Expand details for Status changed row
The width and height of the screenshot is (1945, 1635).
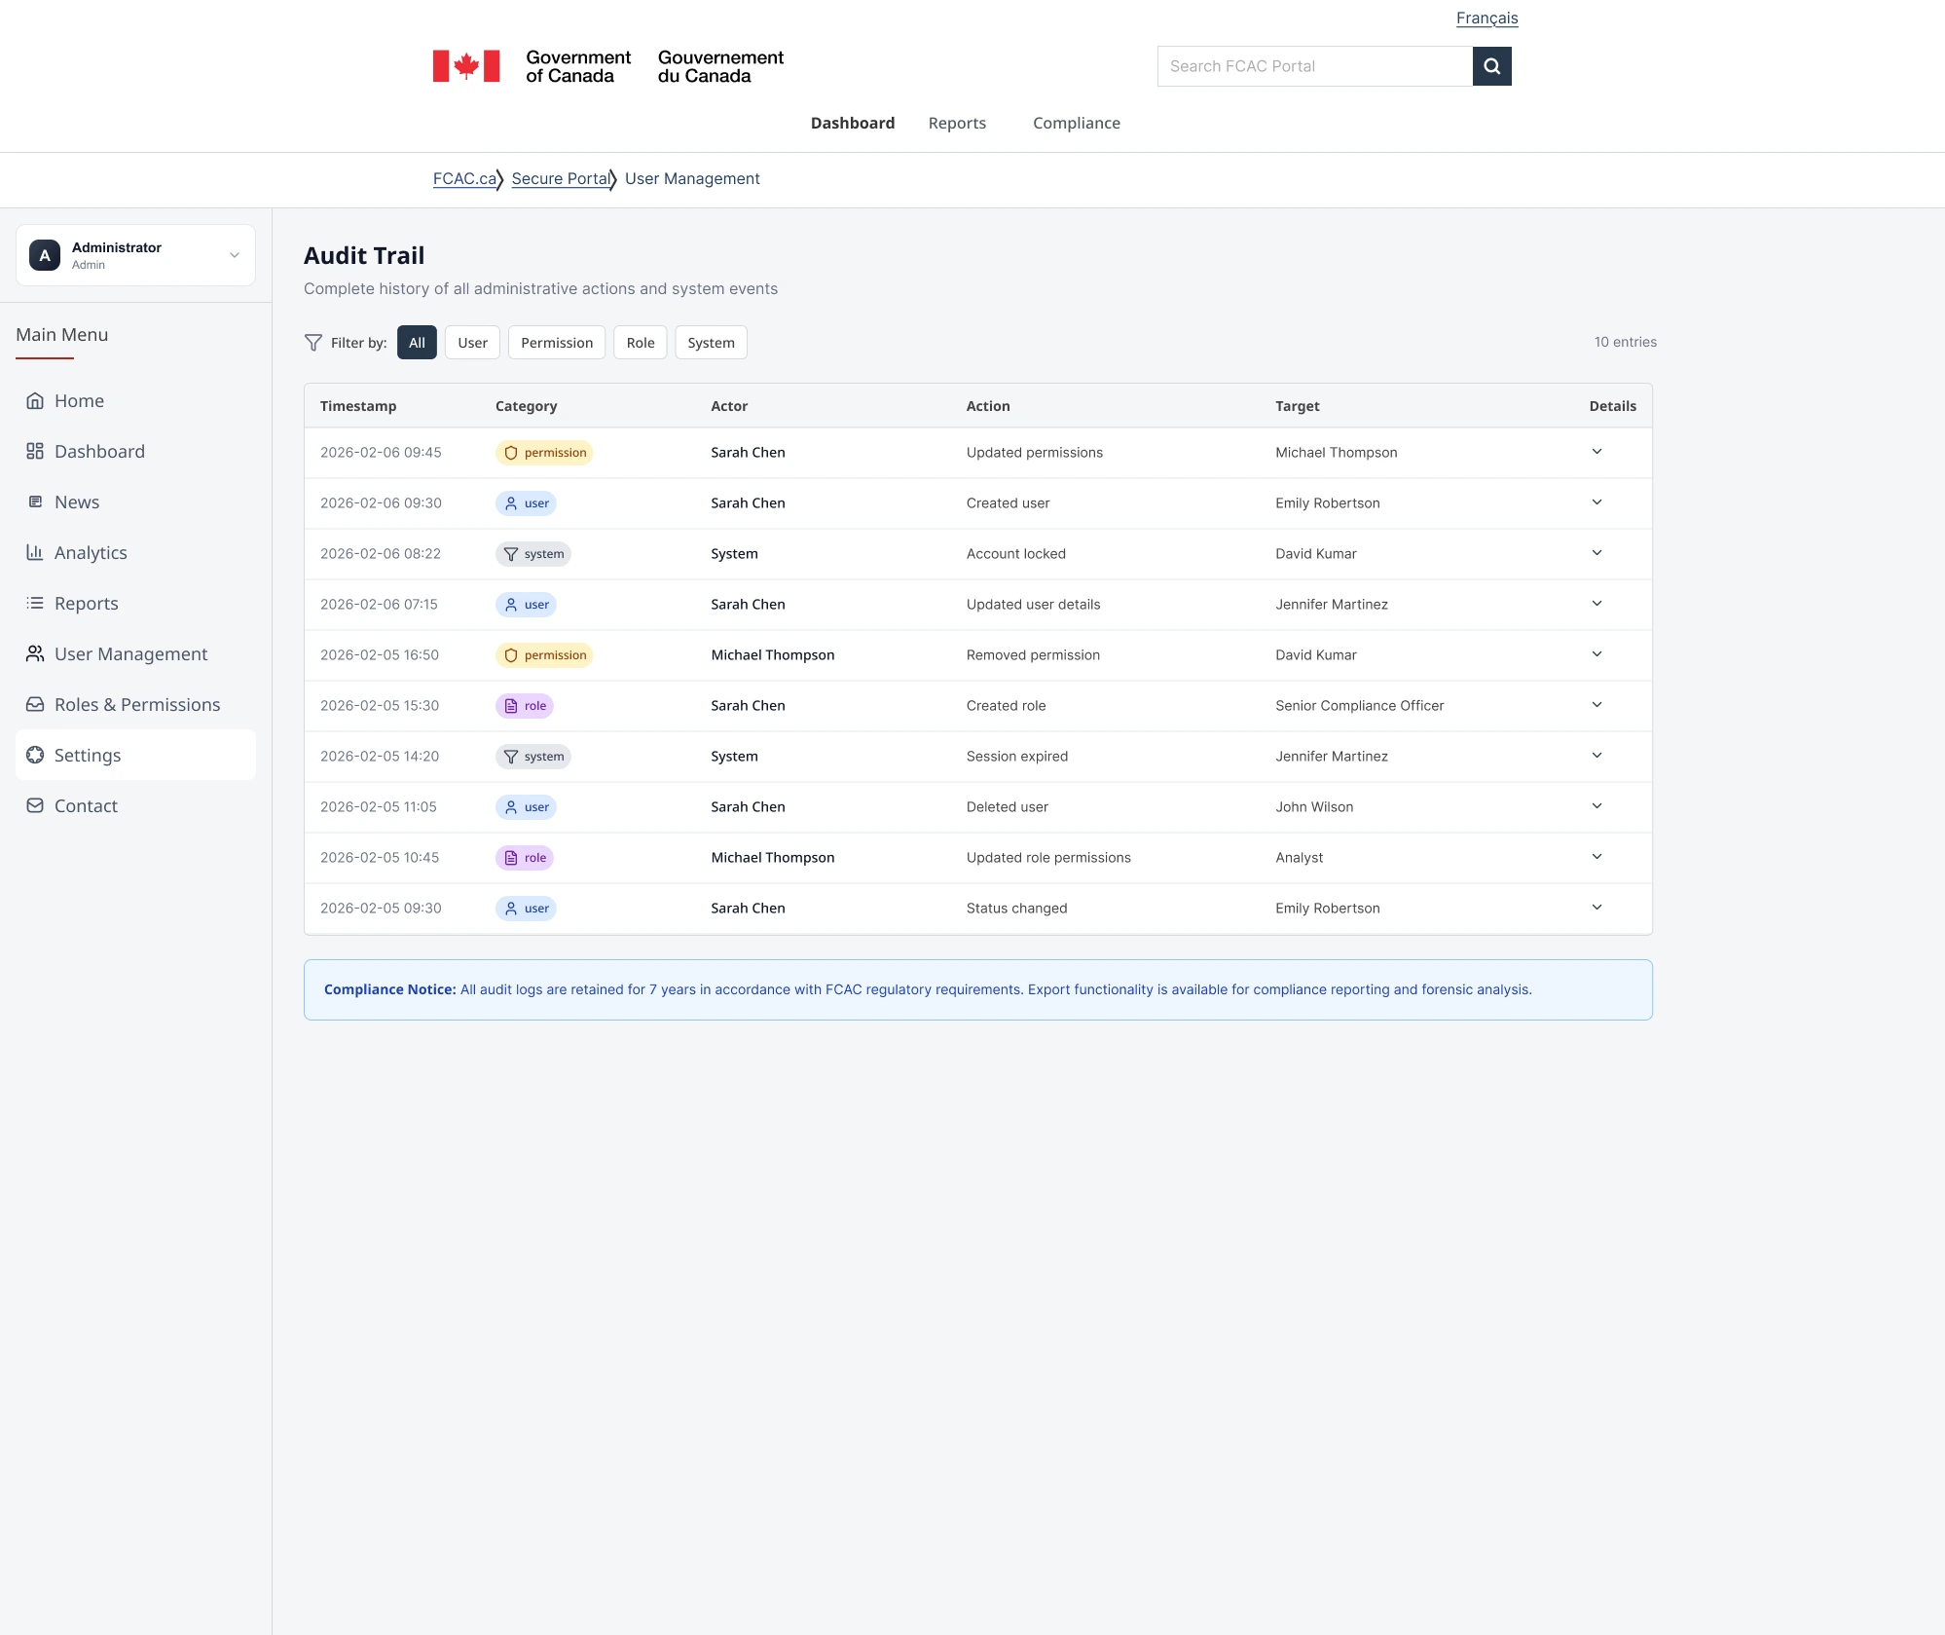point(1596,908)
